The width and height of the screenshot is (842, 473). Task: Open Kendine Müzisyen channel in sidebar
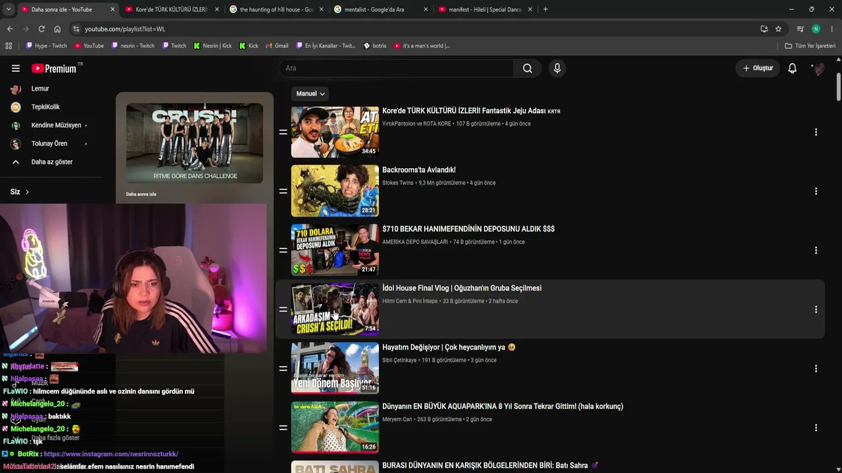56,125
